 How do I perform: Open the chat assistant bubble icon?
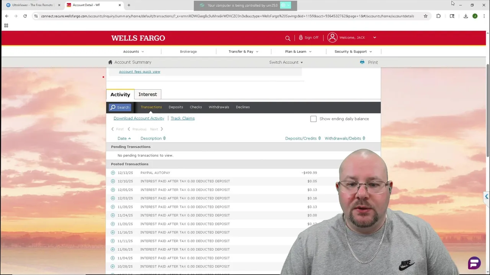[x=474, y=263]
